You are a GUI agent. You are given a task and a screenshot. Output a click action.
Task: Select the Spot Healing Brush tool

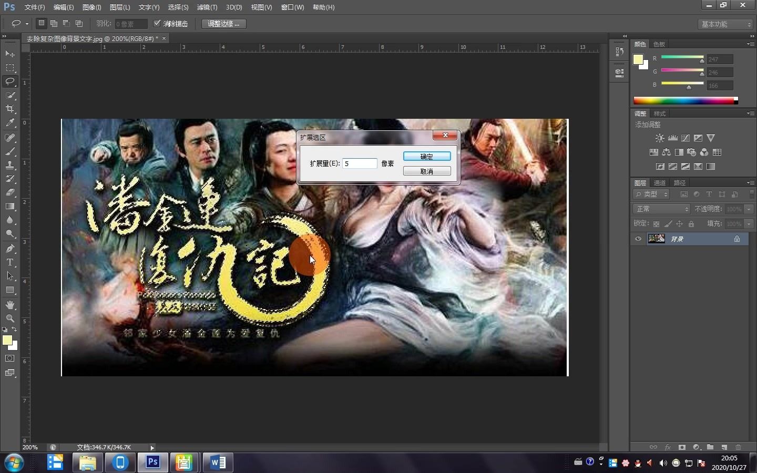pyautogui.click(x=10, y=138)
